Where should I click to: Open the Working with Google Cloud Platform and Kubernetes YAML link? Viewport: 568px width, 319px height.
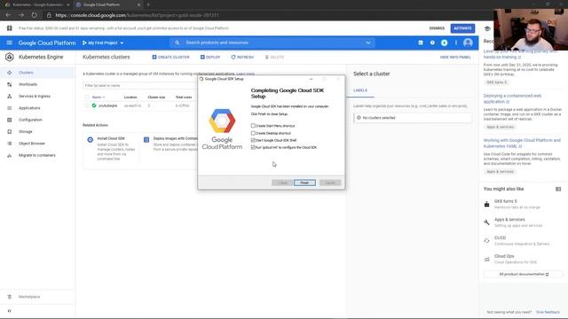(x=522, y=144)
